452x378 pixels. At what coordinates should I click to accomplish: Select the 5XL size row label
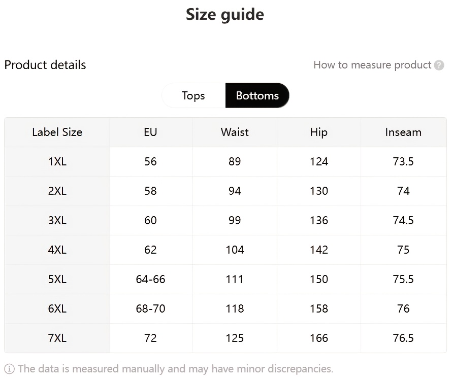point(57,279)
